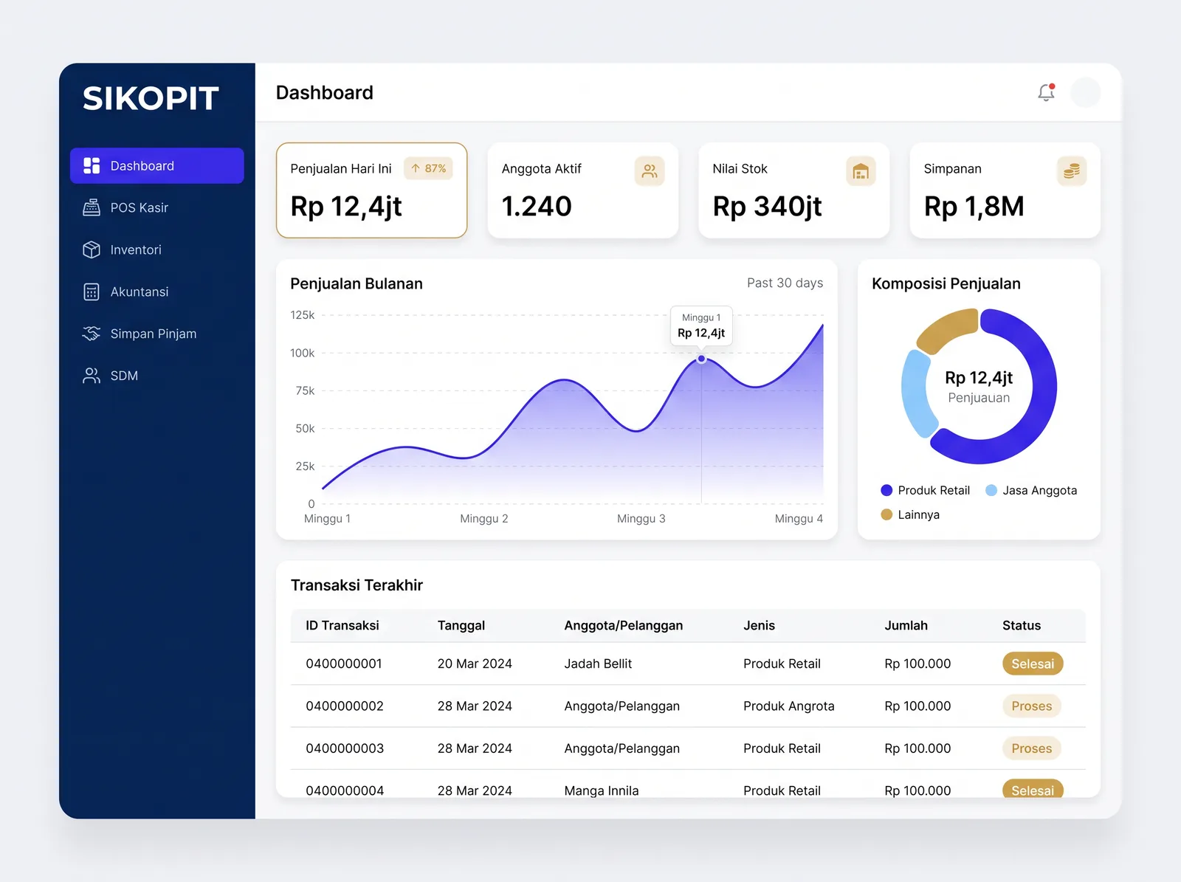Click the Inventori box icon
1181x882 pixels.
click(x=92, y=249)
